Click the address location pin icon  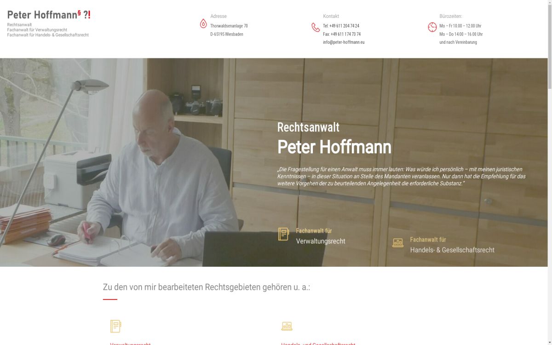(203, 23)
